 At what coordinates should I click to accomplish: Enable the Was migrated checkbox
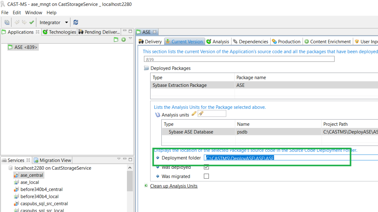[x=206, y=176]
